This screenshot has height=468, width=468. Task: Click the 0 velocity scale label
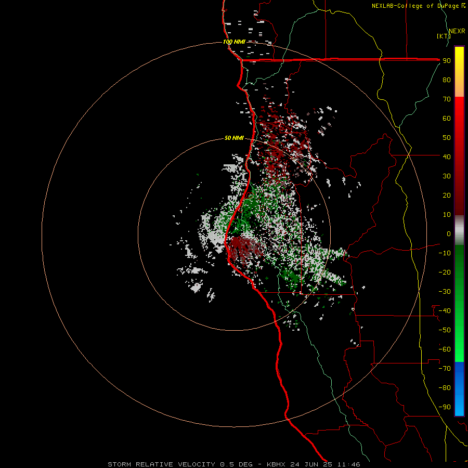[x=449, y=233]
